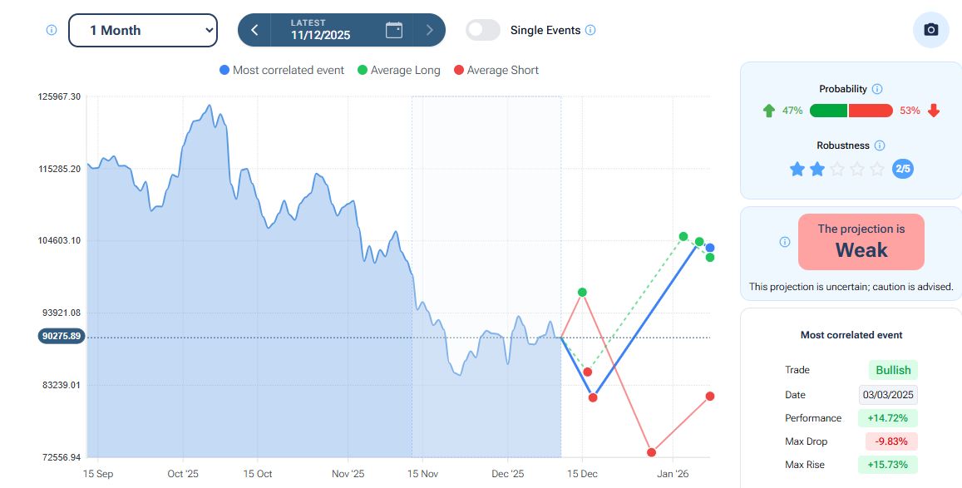Screen dimensions: 962x488
Task: Go to the next date with right chevron
Action: point(429,30)
